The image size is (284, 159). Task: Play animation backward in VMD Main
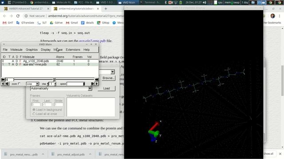[3, 84]
